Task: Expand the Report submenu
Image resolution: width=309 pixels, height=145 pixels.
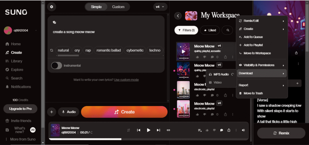Action: pos(262,85)
